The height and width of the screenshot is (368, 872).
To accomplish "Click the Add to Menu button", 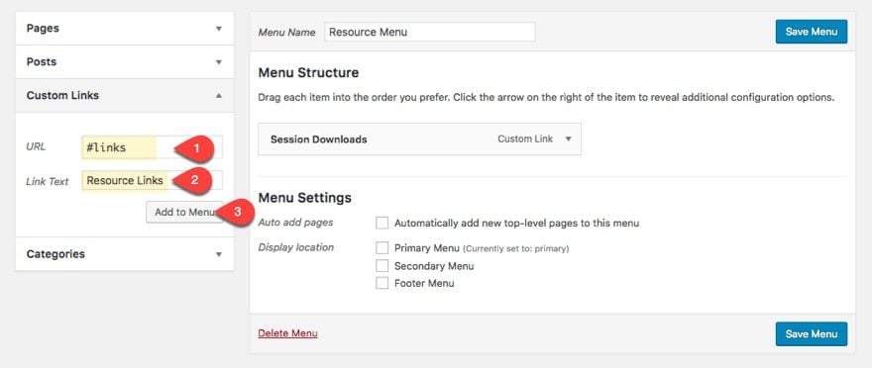I will [x=184, y=212].
